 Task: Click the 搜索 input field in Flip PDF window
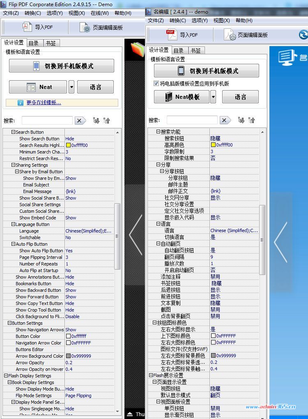47,121
